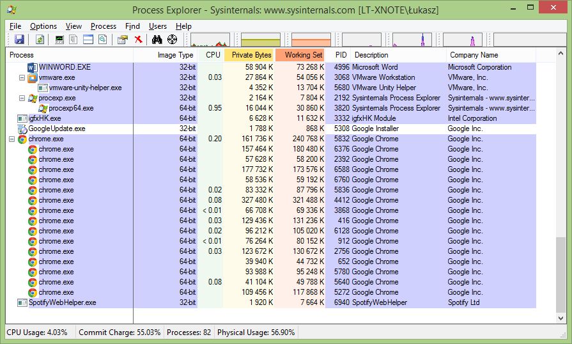Click the scrollbar up arrow
Viewport: 572px width, 344px height.
tap(560, 54)
